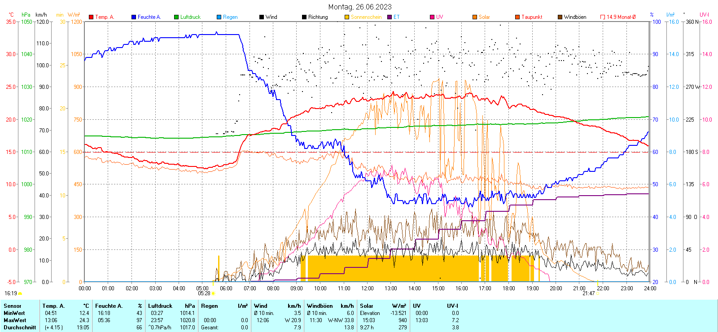Click the pink UV legend square

pyautogui.click(x=432, y=17)
